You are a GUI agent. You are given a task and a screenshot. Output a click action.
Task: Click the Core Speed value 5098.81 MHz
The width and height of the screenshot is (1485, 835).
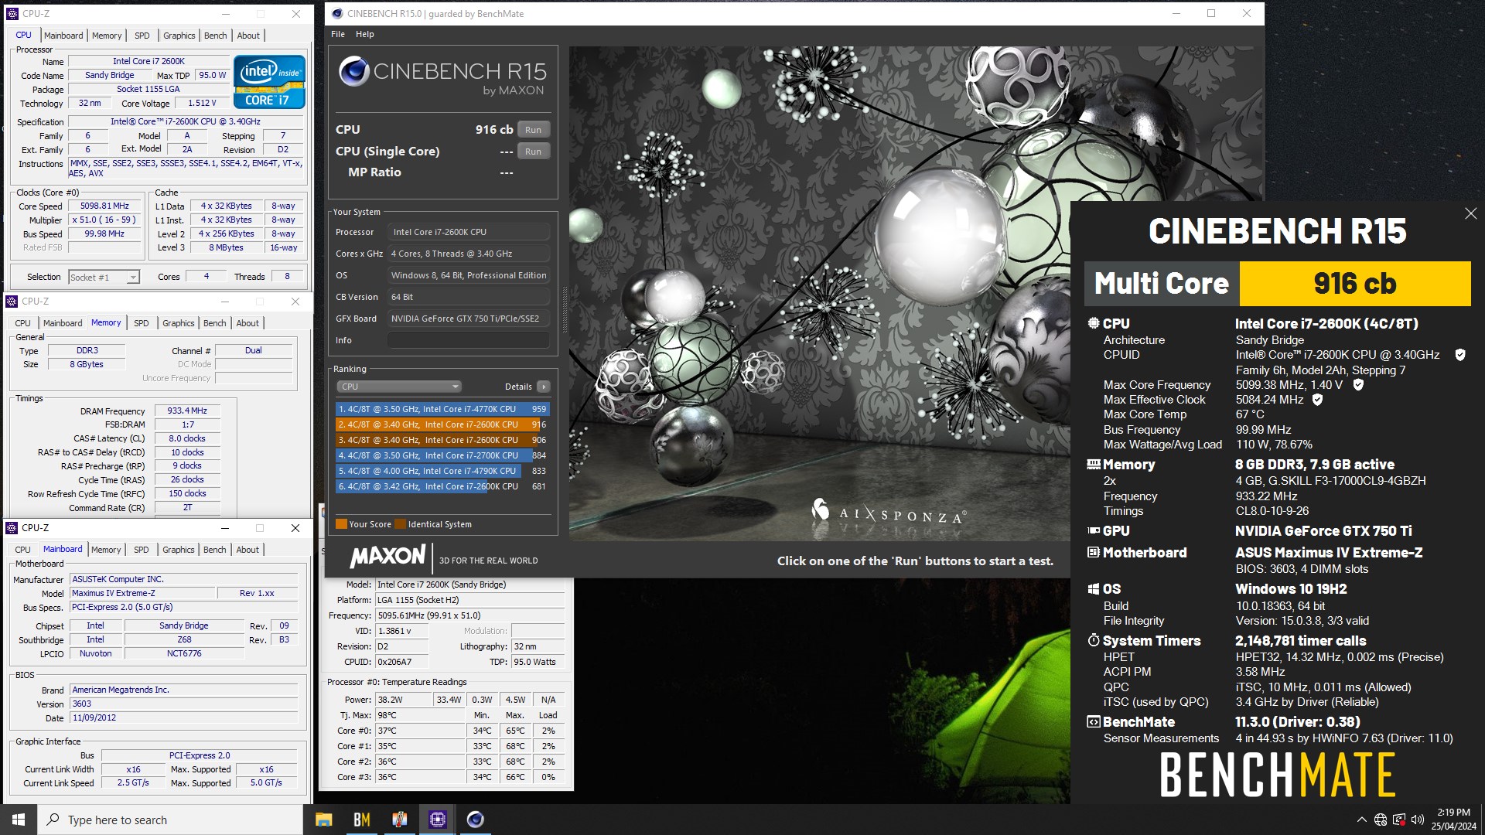(105, 206)
